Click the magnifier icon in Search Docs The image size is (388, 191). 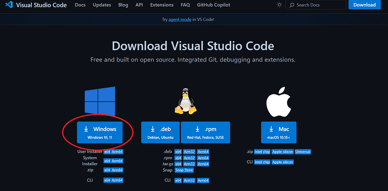pos(291,5)
